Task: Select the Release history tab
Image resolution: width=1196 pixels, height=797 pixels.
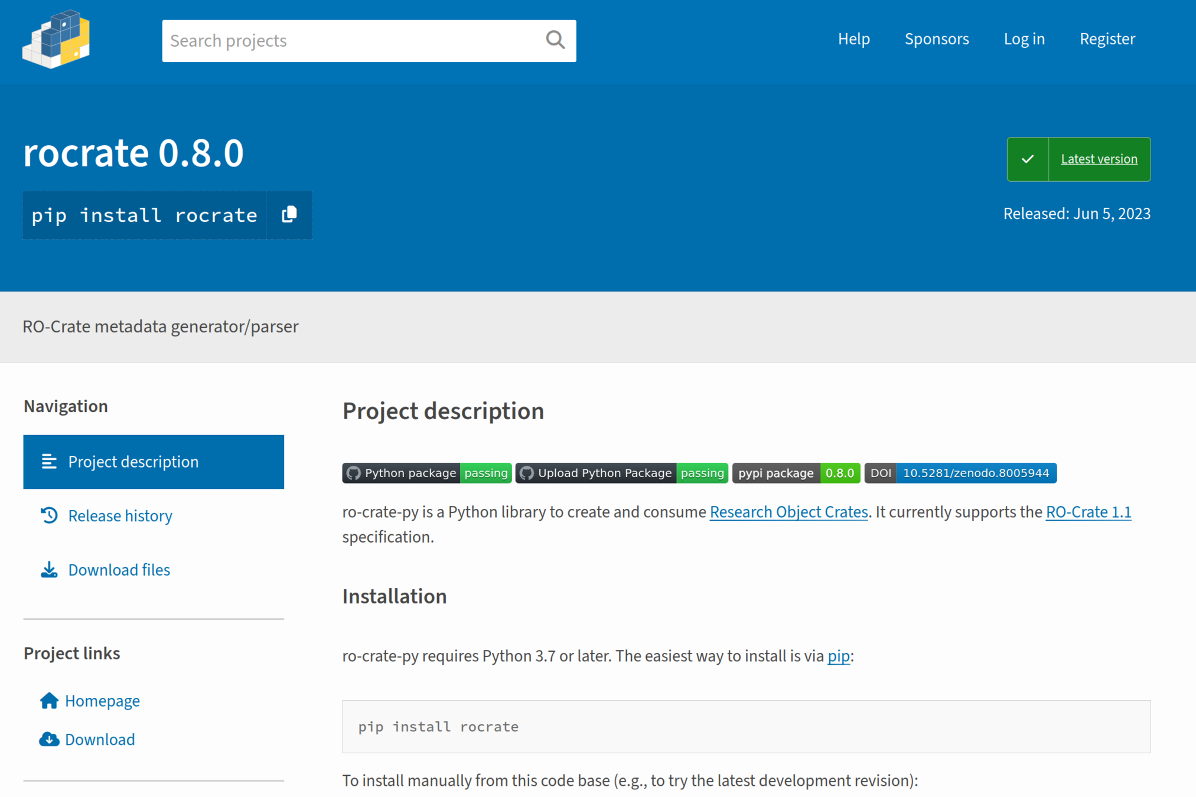Action: click(120, 516)
